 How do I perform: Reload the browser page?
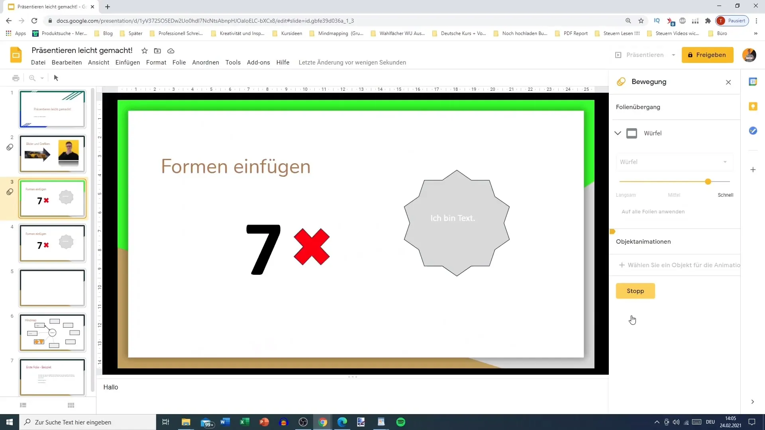(x=34, y=21)
